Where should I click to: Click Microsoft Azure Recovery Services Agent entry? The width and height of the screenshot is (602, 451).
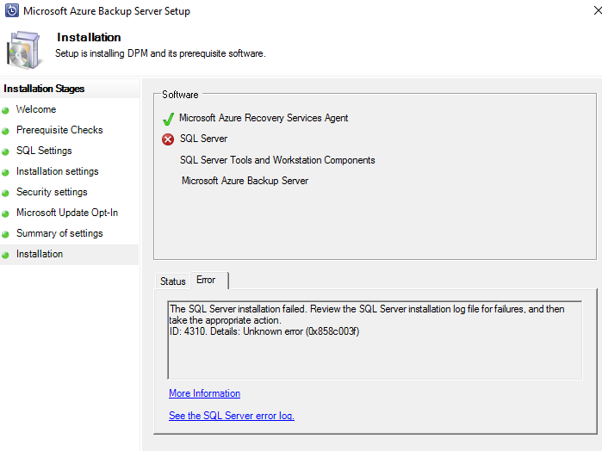(264, 118)
